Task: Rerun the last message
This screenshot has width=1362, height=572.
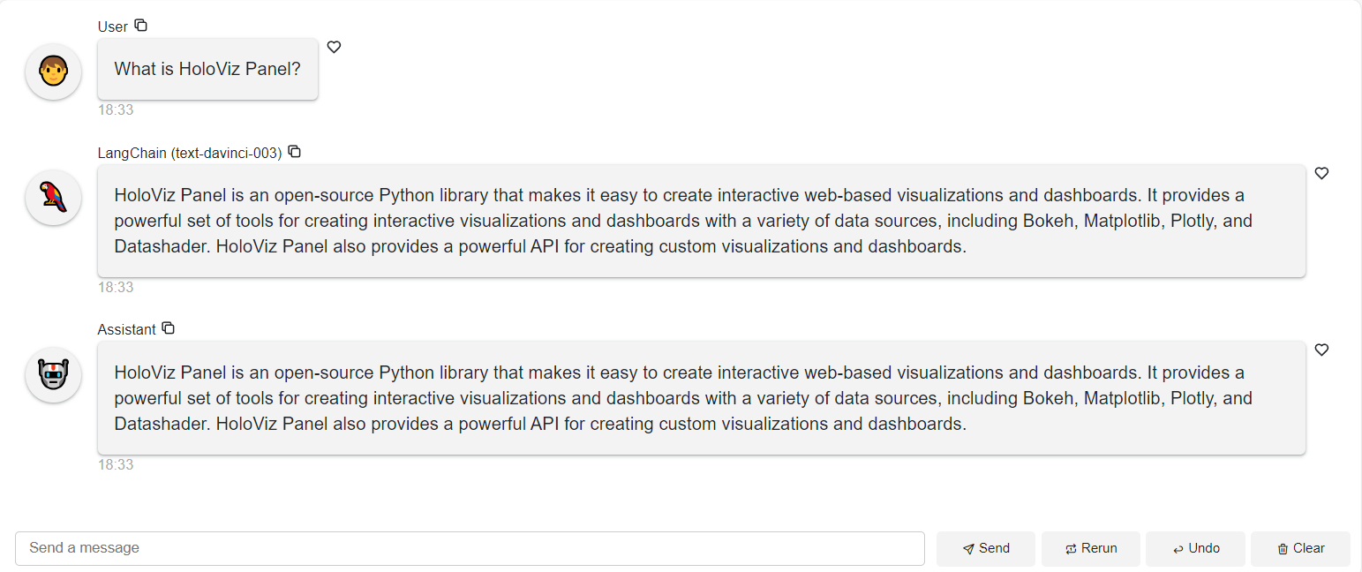Action: pyautogui.click(x=1091, y=548)
